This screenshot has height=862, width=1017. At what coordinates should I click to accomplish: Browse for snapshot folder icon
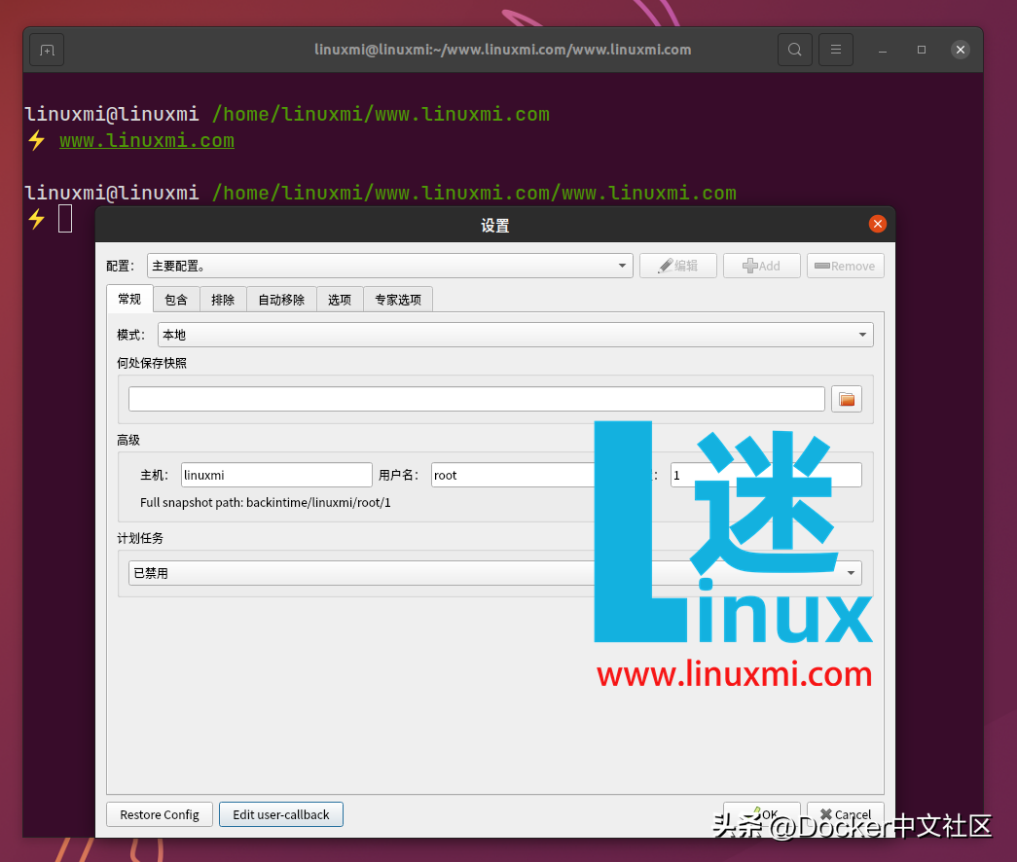(847, 399)
